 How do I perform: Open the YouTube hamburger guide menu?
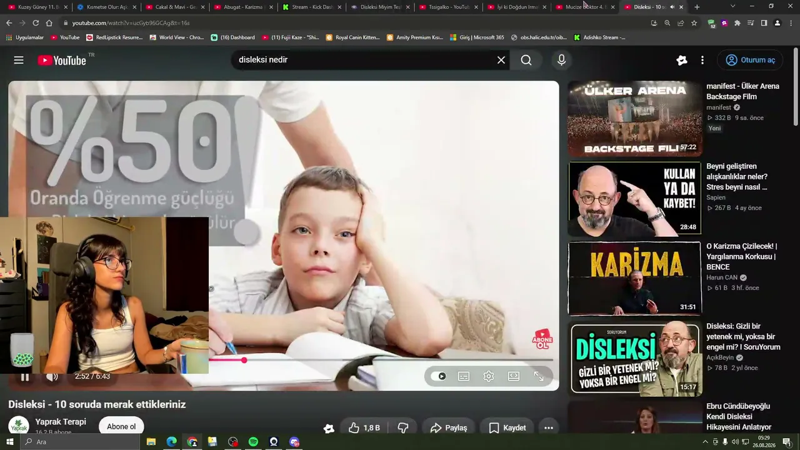(19, 60)
